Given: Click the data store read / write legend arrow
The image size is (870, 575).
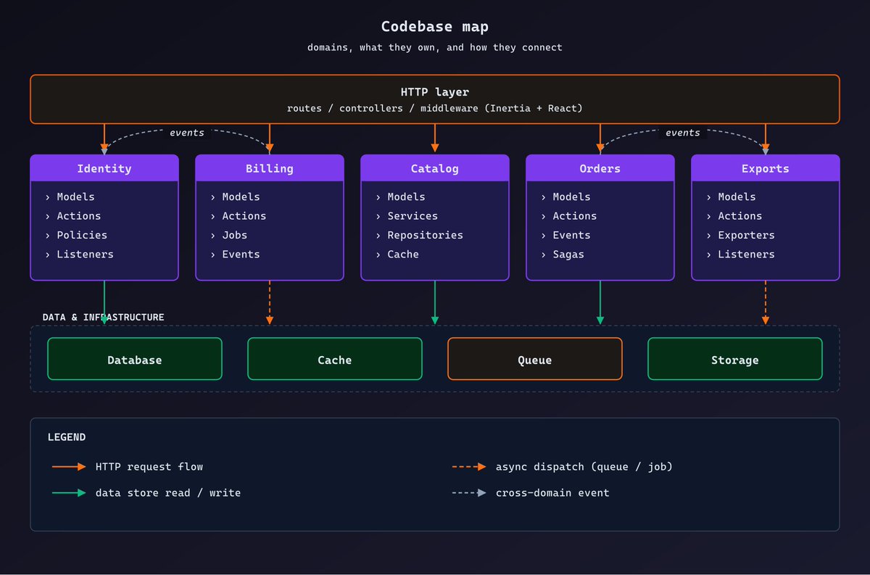Looking at the screenshot, I should [x=70, y=493].
